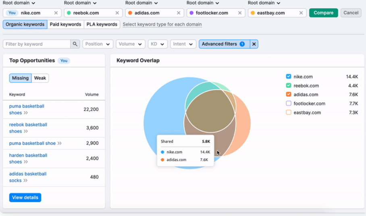Open the harden basketball shoes keyword
This screenshot has width=366, height=216.
(28, 159)
